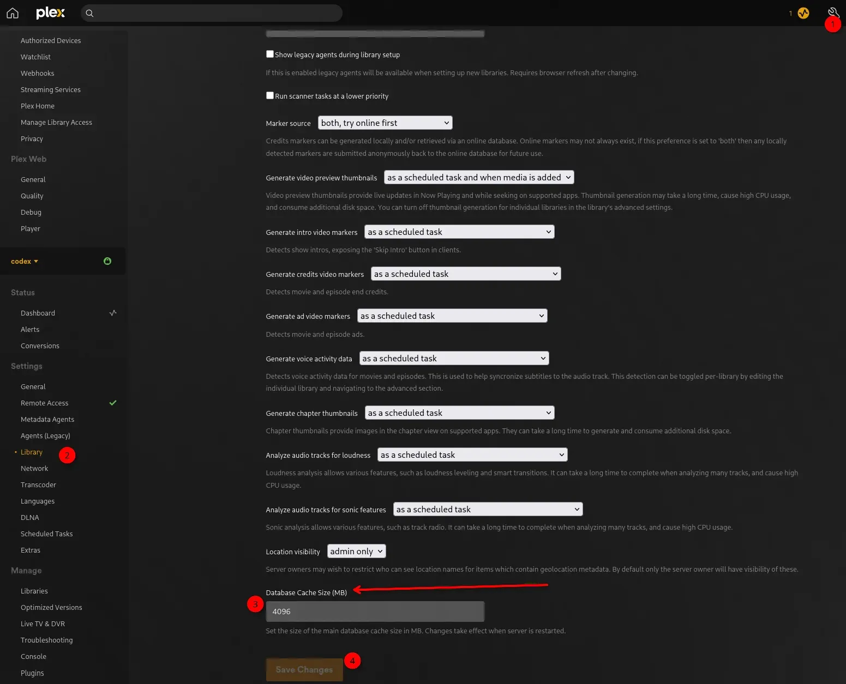Focus the top search bar

[212, 13]
